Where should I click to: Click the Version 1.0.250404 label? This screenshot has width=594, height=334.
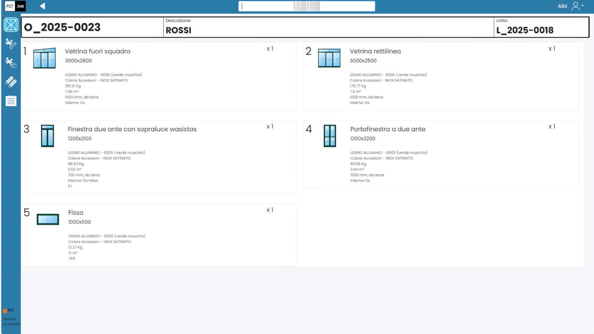(x=11, y=322)
